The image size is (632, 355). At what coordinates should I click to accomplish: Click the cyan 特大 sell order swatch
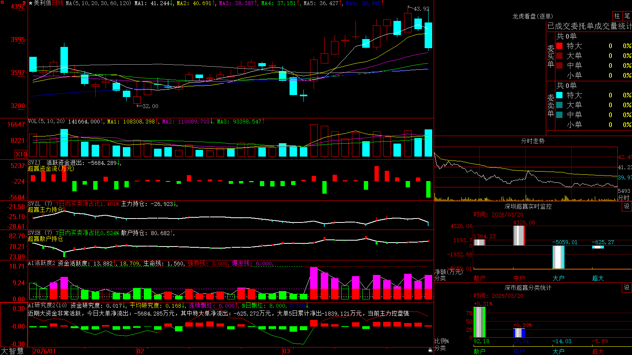pyautogui.click(x=559, y=95)
